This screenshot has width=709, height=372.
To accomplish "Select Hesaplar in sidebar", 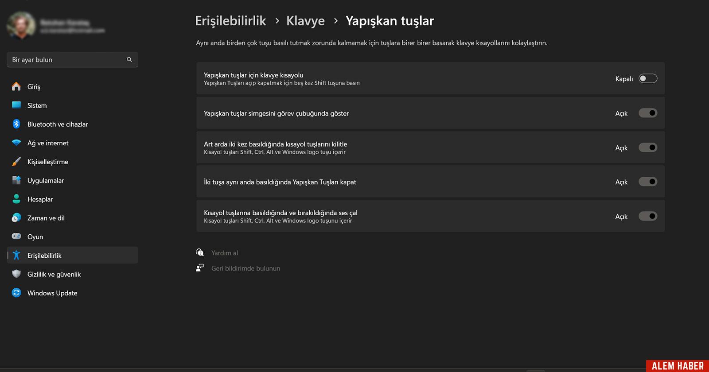I will [x=72, y=199].
